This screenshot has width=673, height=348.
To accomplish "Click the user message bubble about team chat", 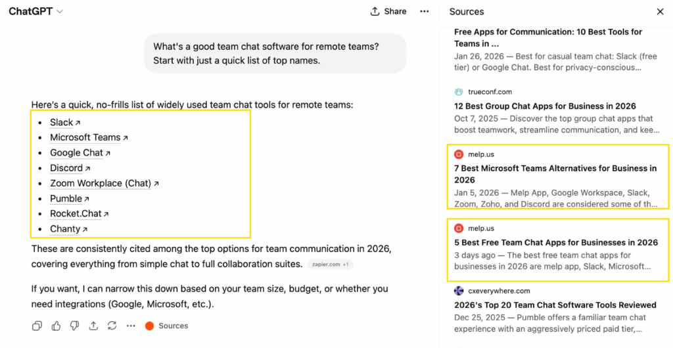I will (275, 54).
